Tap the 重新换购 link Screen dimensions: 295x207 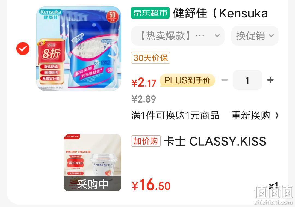tap(250, 115)
